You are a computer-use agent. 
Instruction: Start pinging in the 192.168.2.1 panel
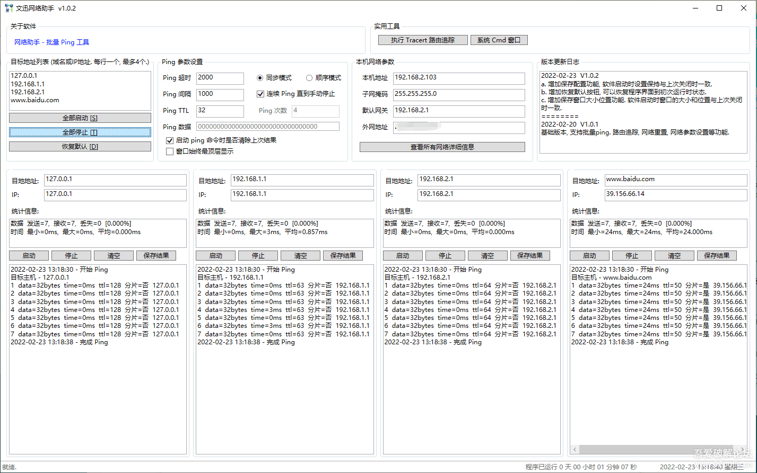point(403,255)
